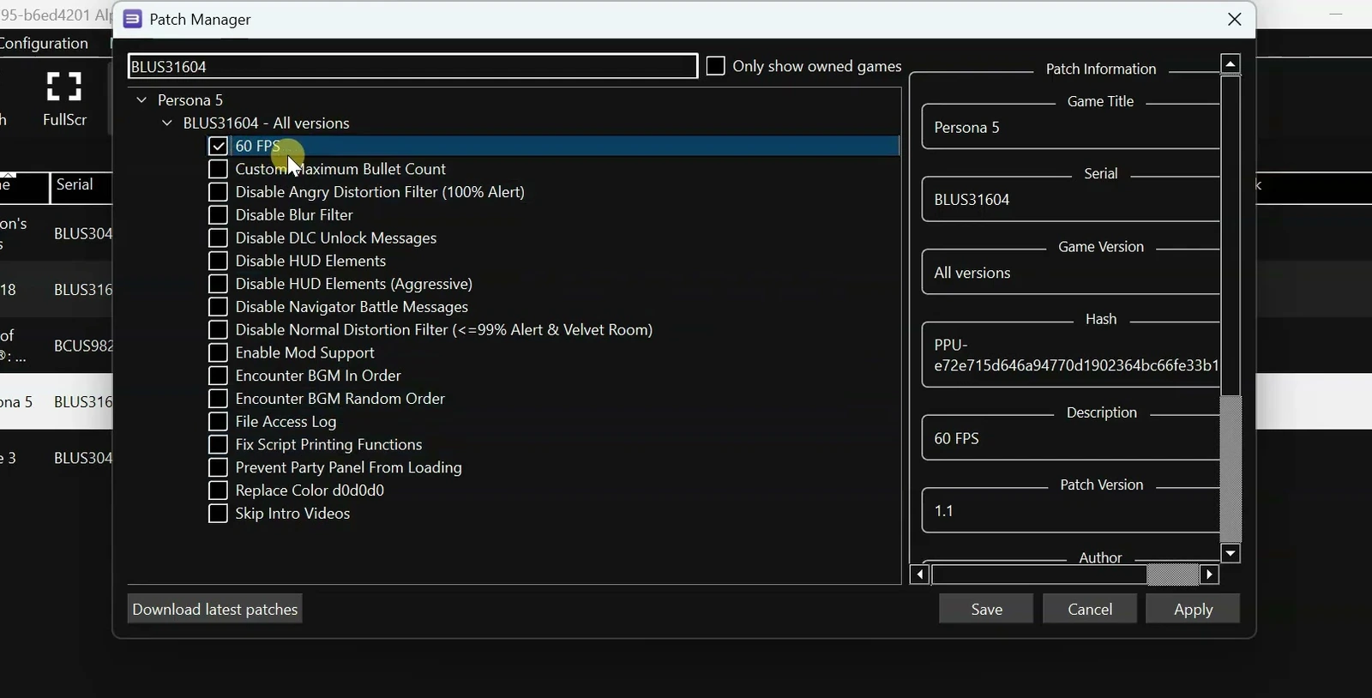Viewport: 1372px width, 698px height.
Task: Open the Configuration menu in main window
Action: [x=45, y=43]
